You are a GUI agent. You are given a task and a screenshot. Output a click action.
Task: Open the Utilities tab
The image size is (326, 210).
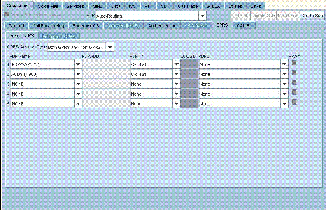tap(235, 6)
